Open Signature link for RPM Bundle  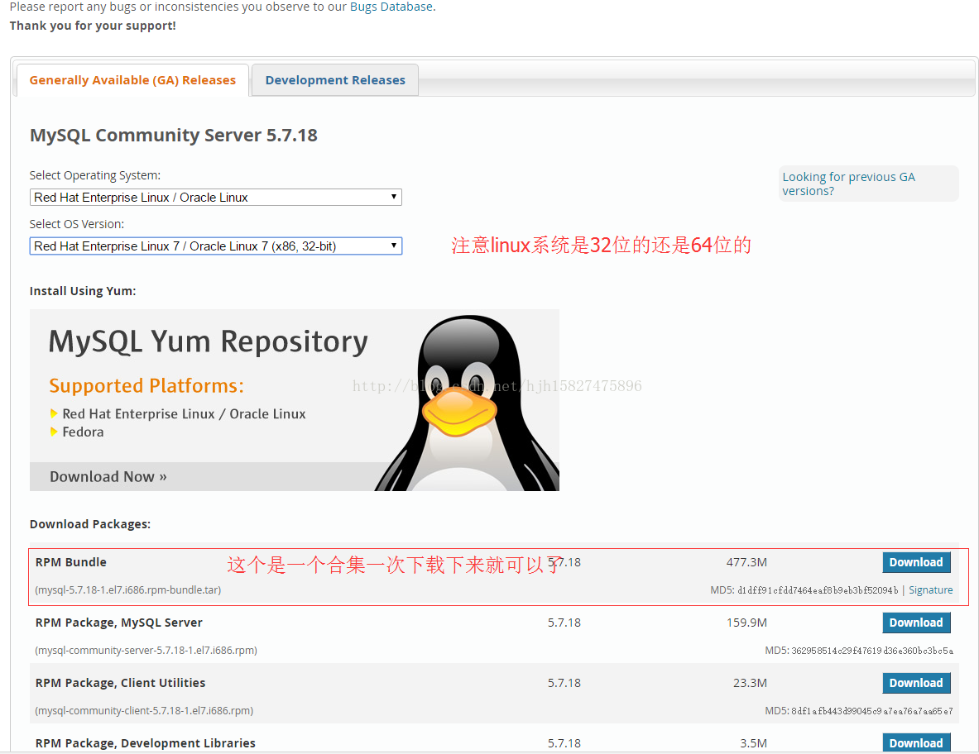(930, 590)
